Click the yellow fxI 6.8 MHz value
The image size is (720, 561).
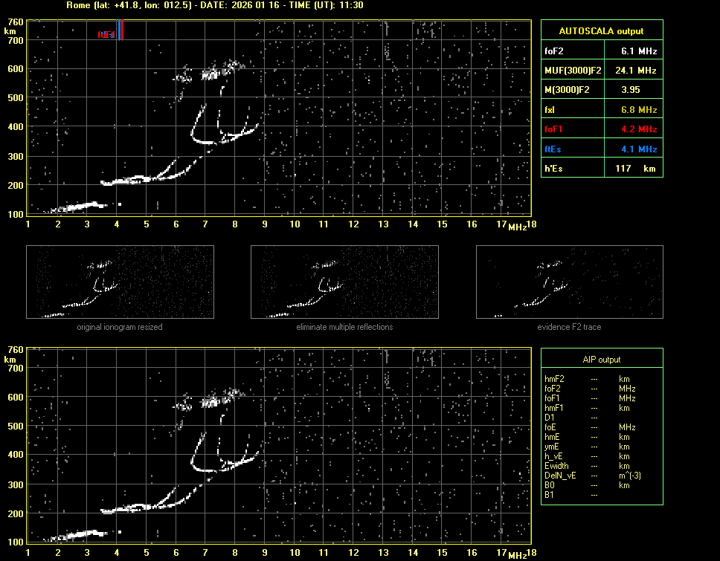[x=639, y=110]
